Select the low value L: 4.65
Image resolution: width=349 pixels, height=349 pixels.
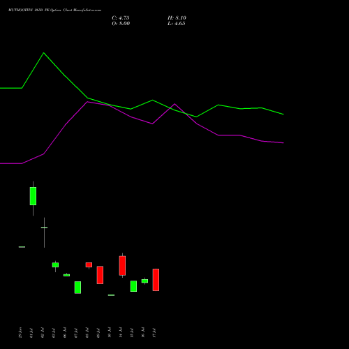[x=177, y=24]
